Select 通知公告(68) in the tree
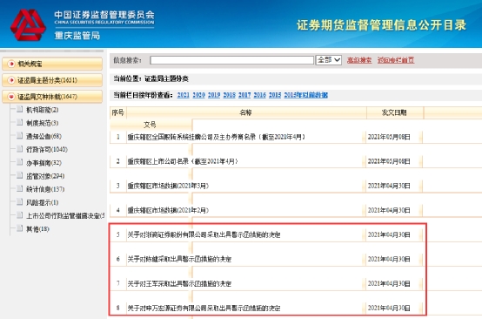This screenshot has height=319, width=482. click(44, 136)
